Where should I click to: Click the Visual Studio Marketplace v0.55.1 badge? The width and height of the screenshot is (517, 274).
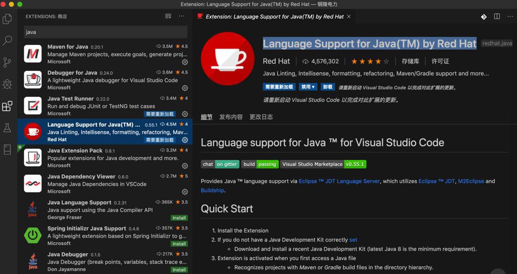(323, 164)
